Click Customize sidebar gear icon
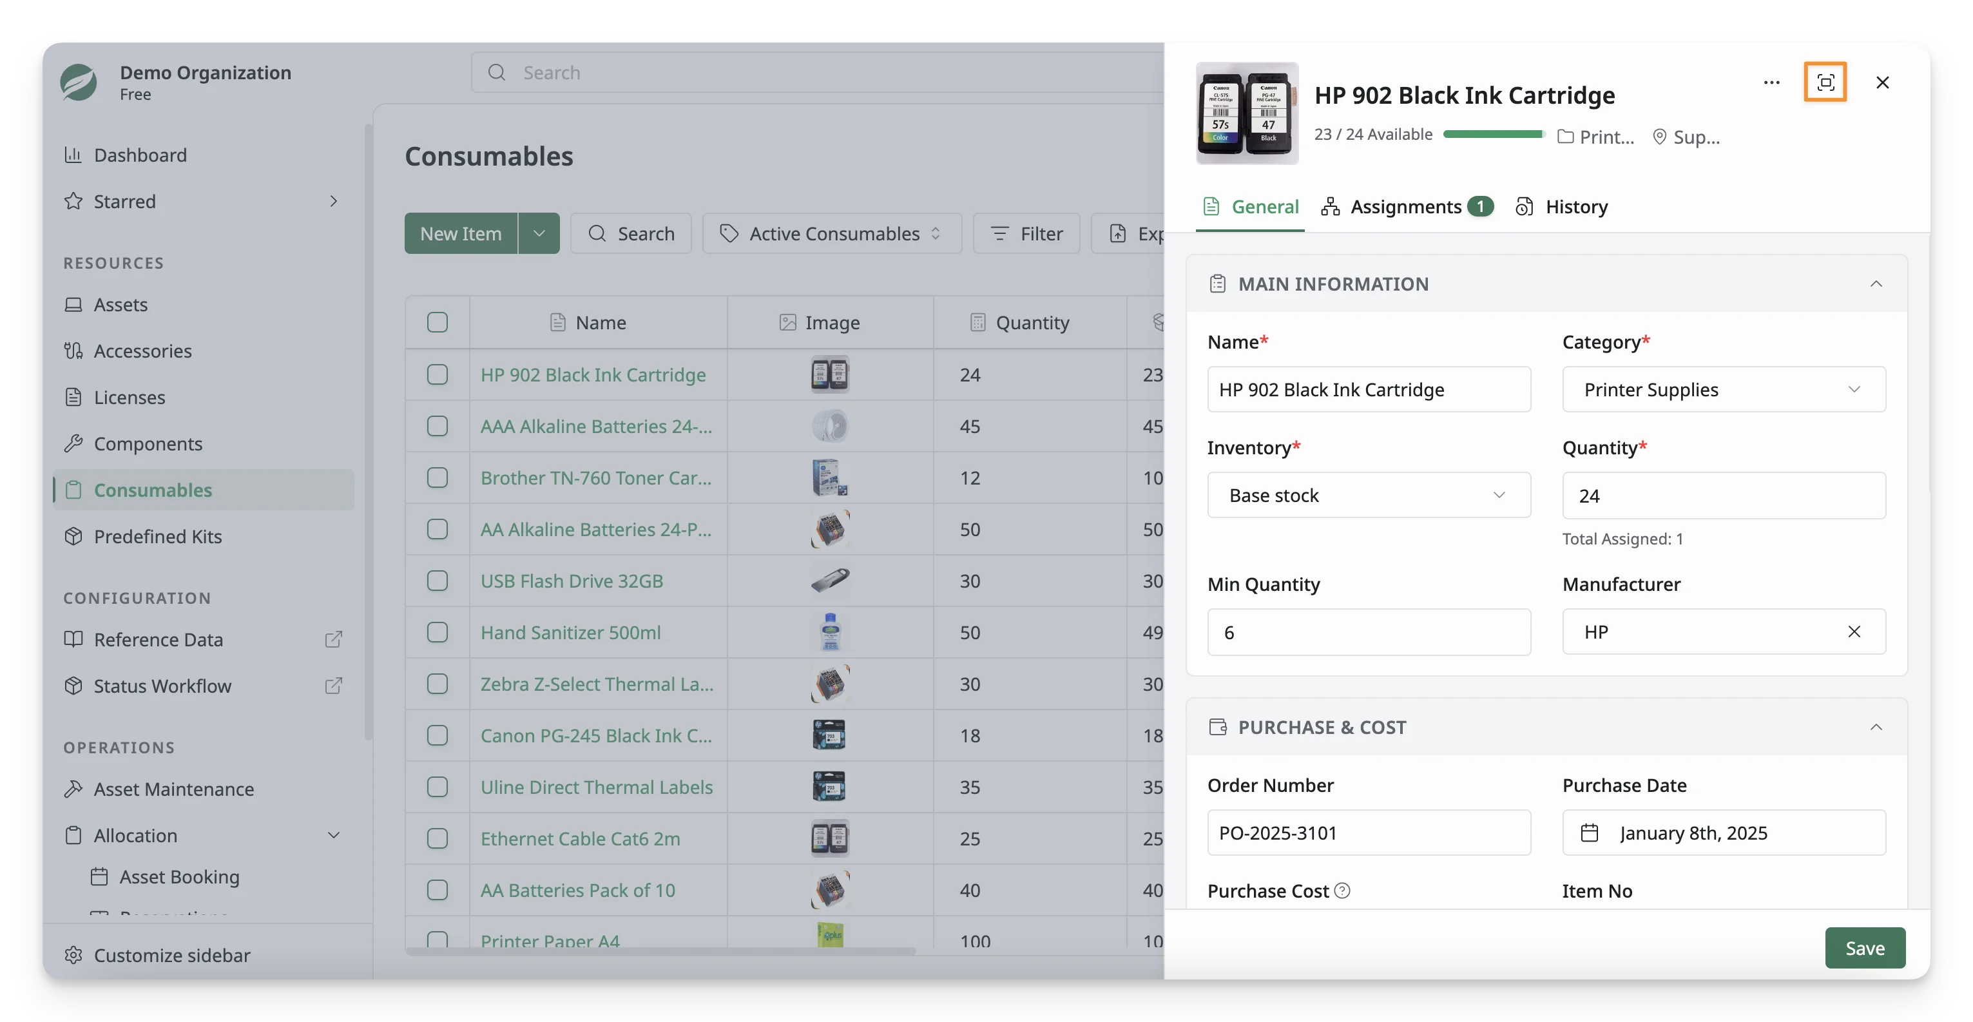Image resolution: width=1973 pixels, height=1022 pixels. 73,954
